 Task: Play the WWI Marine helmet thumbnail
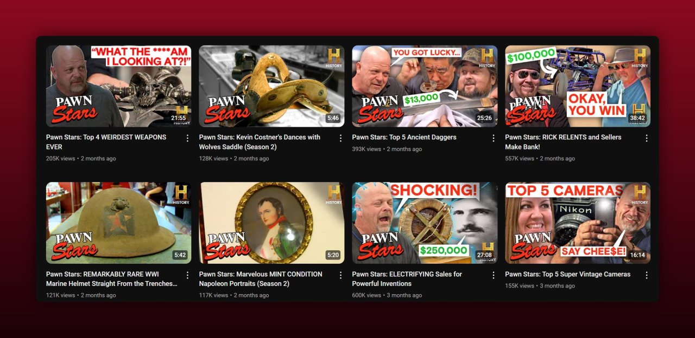click(118, 223)
